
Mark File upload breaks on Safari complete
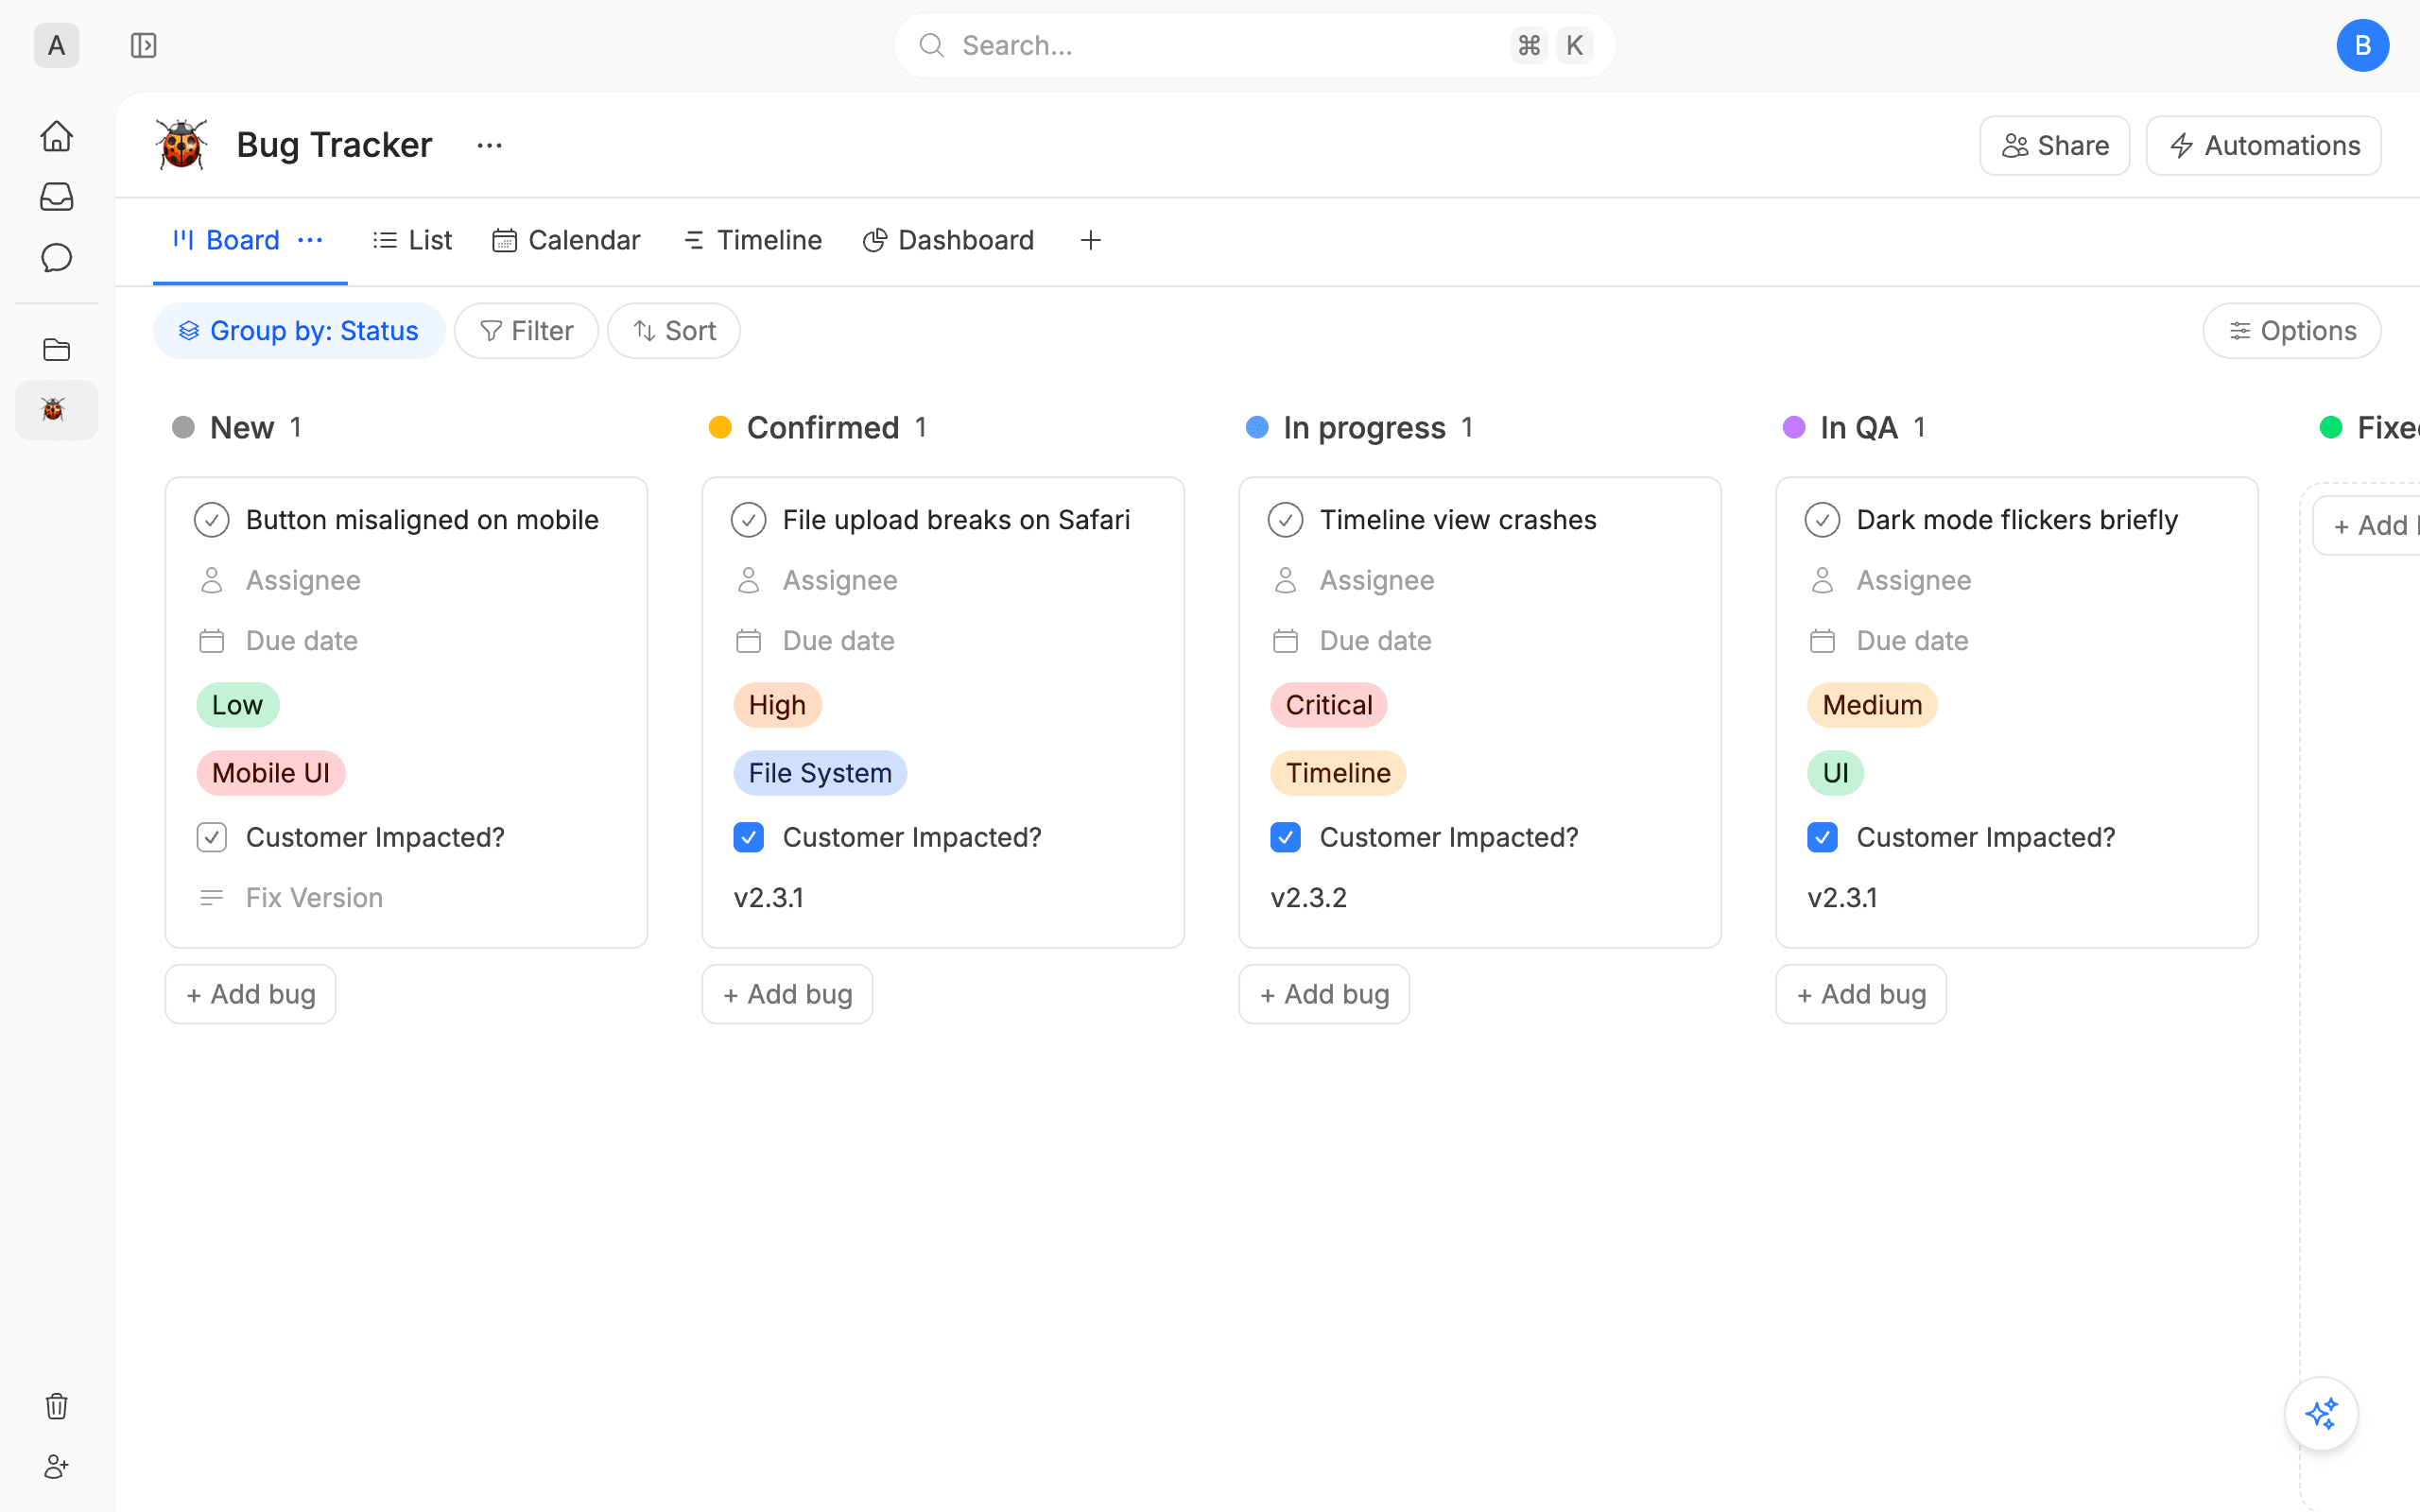tap(749, 520)
